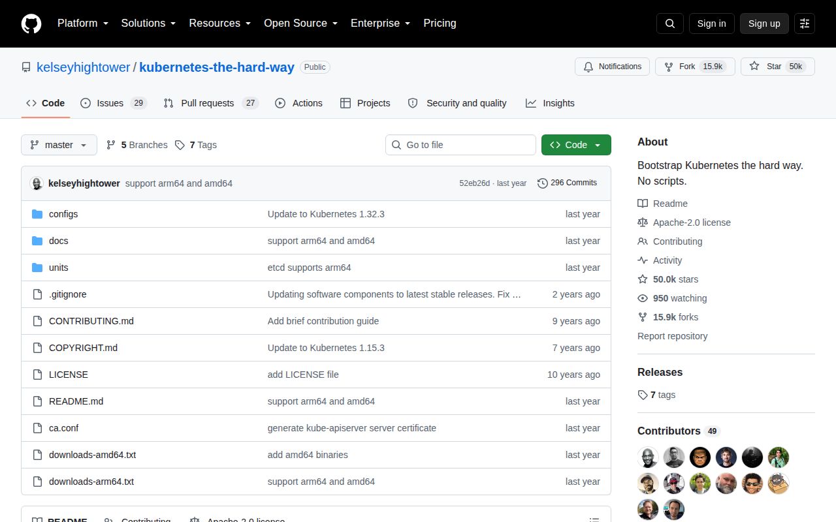Expand the Enterprise menu

click(381, 23)
